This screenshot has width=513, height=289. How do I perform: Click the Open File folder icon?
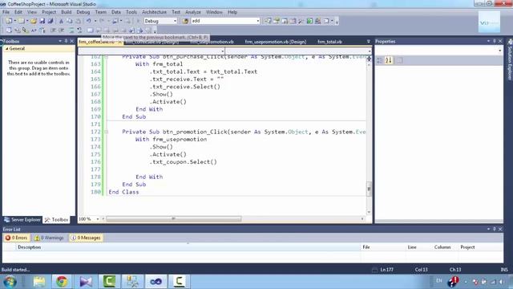click(x=34, y=21)
